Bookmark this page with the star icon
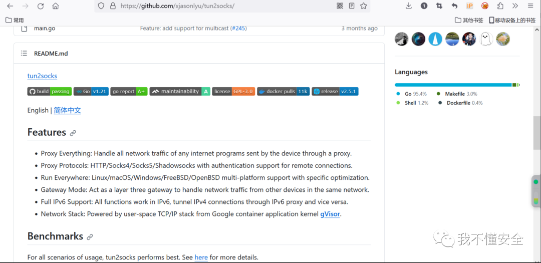Viewport: 541px width, 263px height. [x=363, y=6]
